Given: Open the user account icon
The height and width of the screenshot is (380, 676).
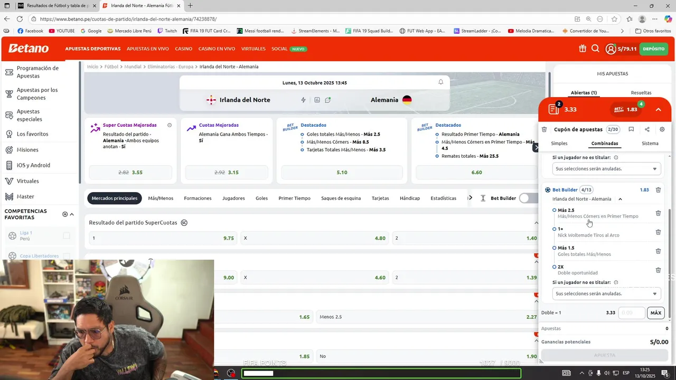Looking at the screenshot, I should (x=611, y=49).
